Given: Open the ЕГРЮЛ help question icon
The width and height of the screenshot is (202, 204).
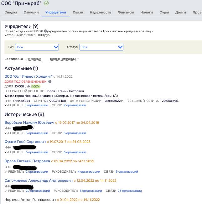Looking at the screenshot, I should point(45,31).
